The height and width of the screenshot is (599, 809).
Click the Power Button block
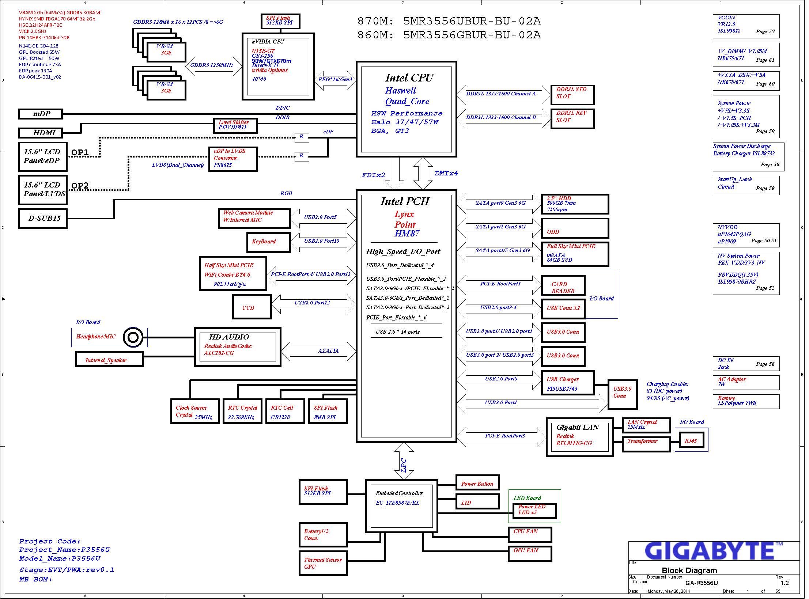(x=477, y=483)
